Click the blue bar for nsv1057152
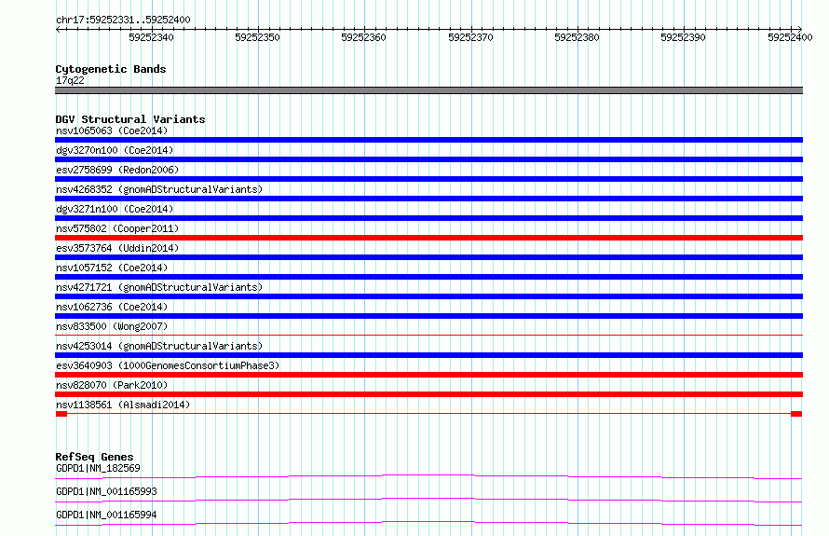Screen dimensions: 829x536 pyautogui.click(x=428, y=277)
